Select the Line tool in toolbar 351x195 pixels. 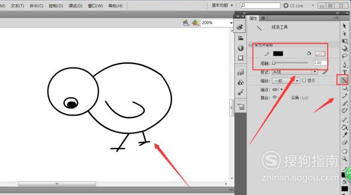pos(344,80)
